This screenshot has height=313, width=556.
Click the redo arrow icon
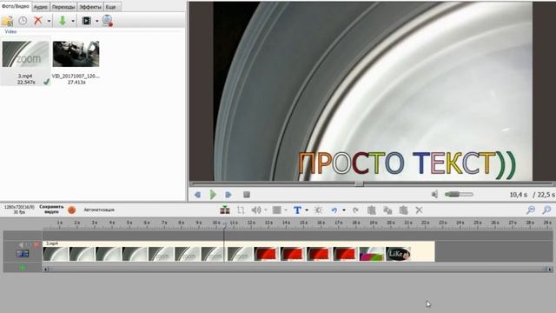pos(355,210)
